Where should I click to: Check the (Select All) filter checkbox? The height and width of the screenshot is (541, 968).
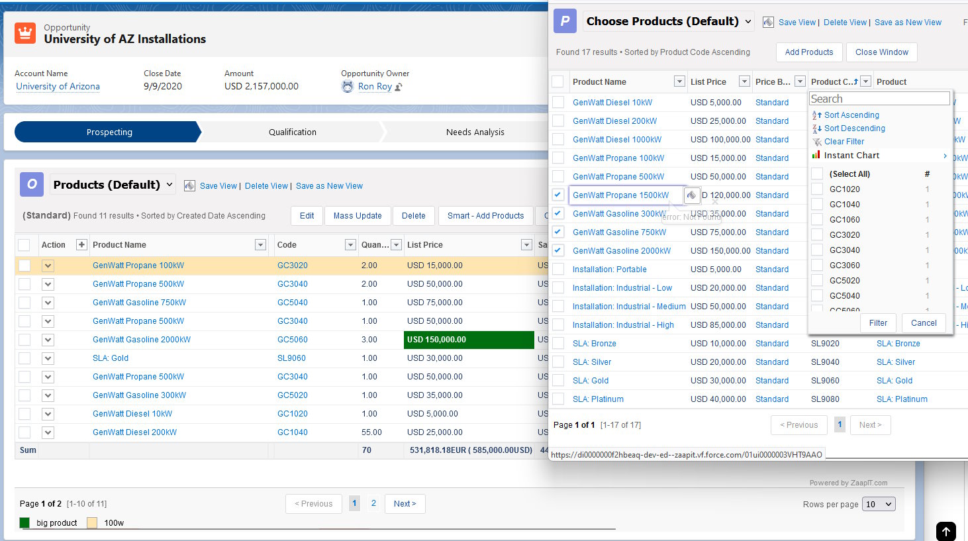[817, 173]
